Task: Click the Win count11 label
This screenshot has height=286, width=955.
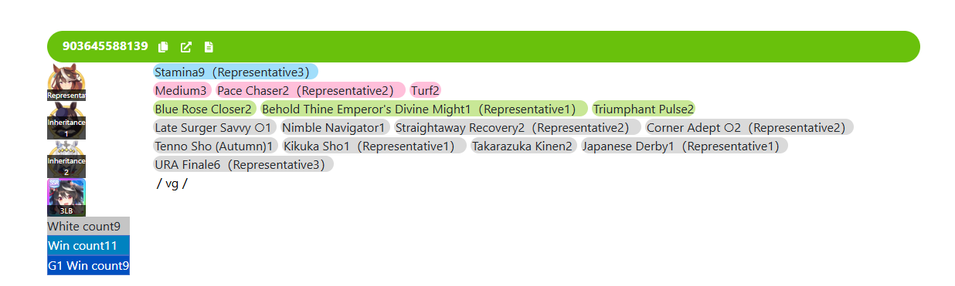Action: 88,245
